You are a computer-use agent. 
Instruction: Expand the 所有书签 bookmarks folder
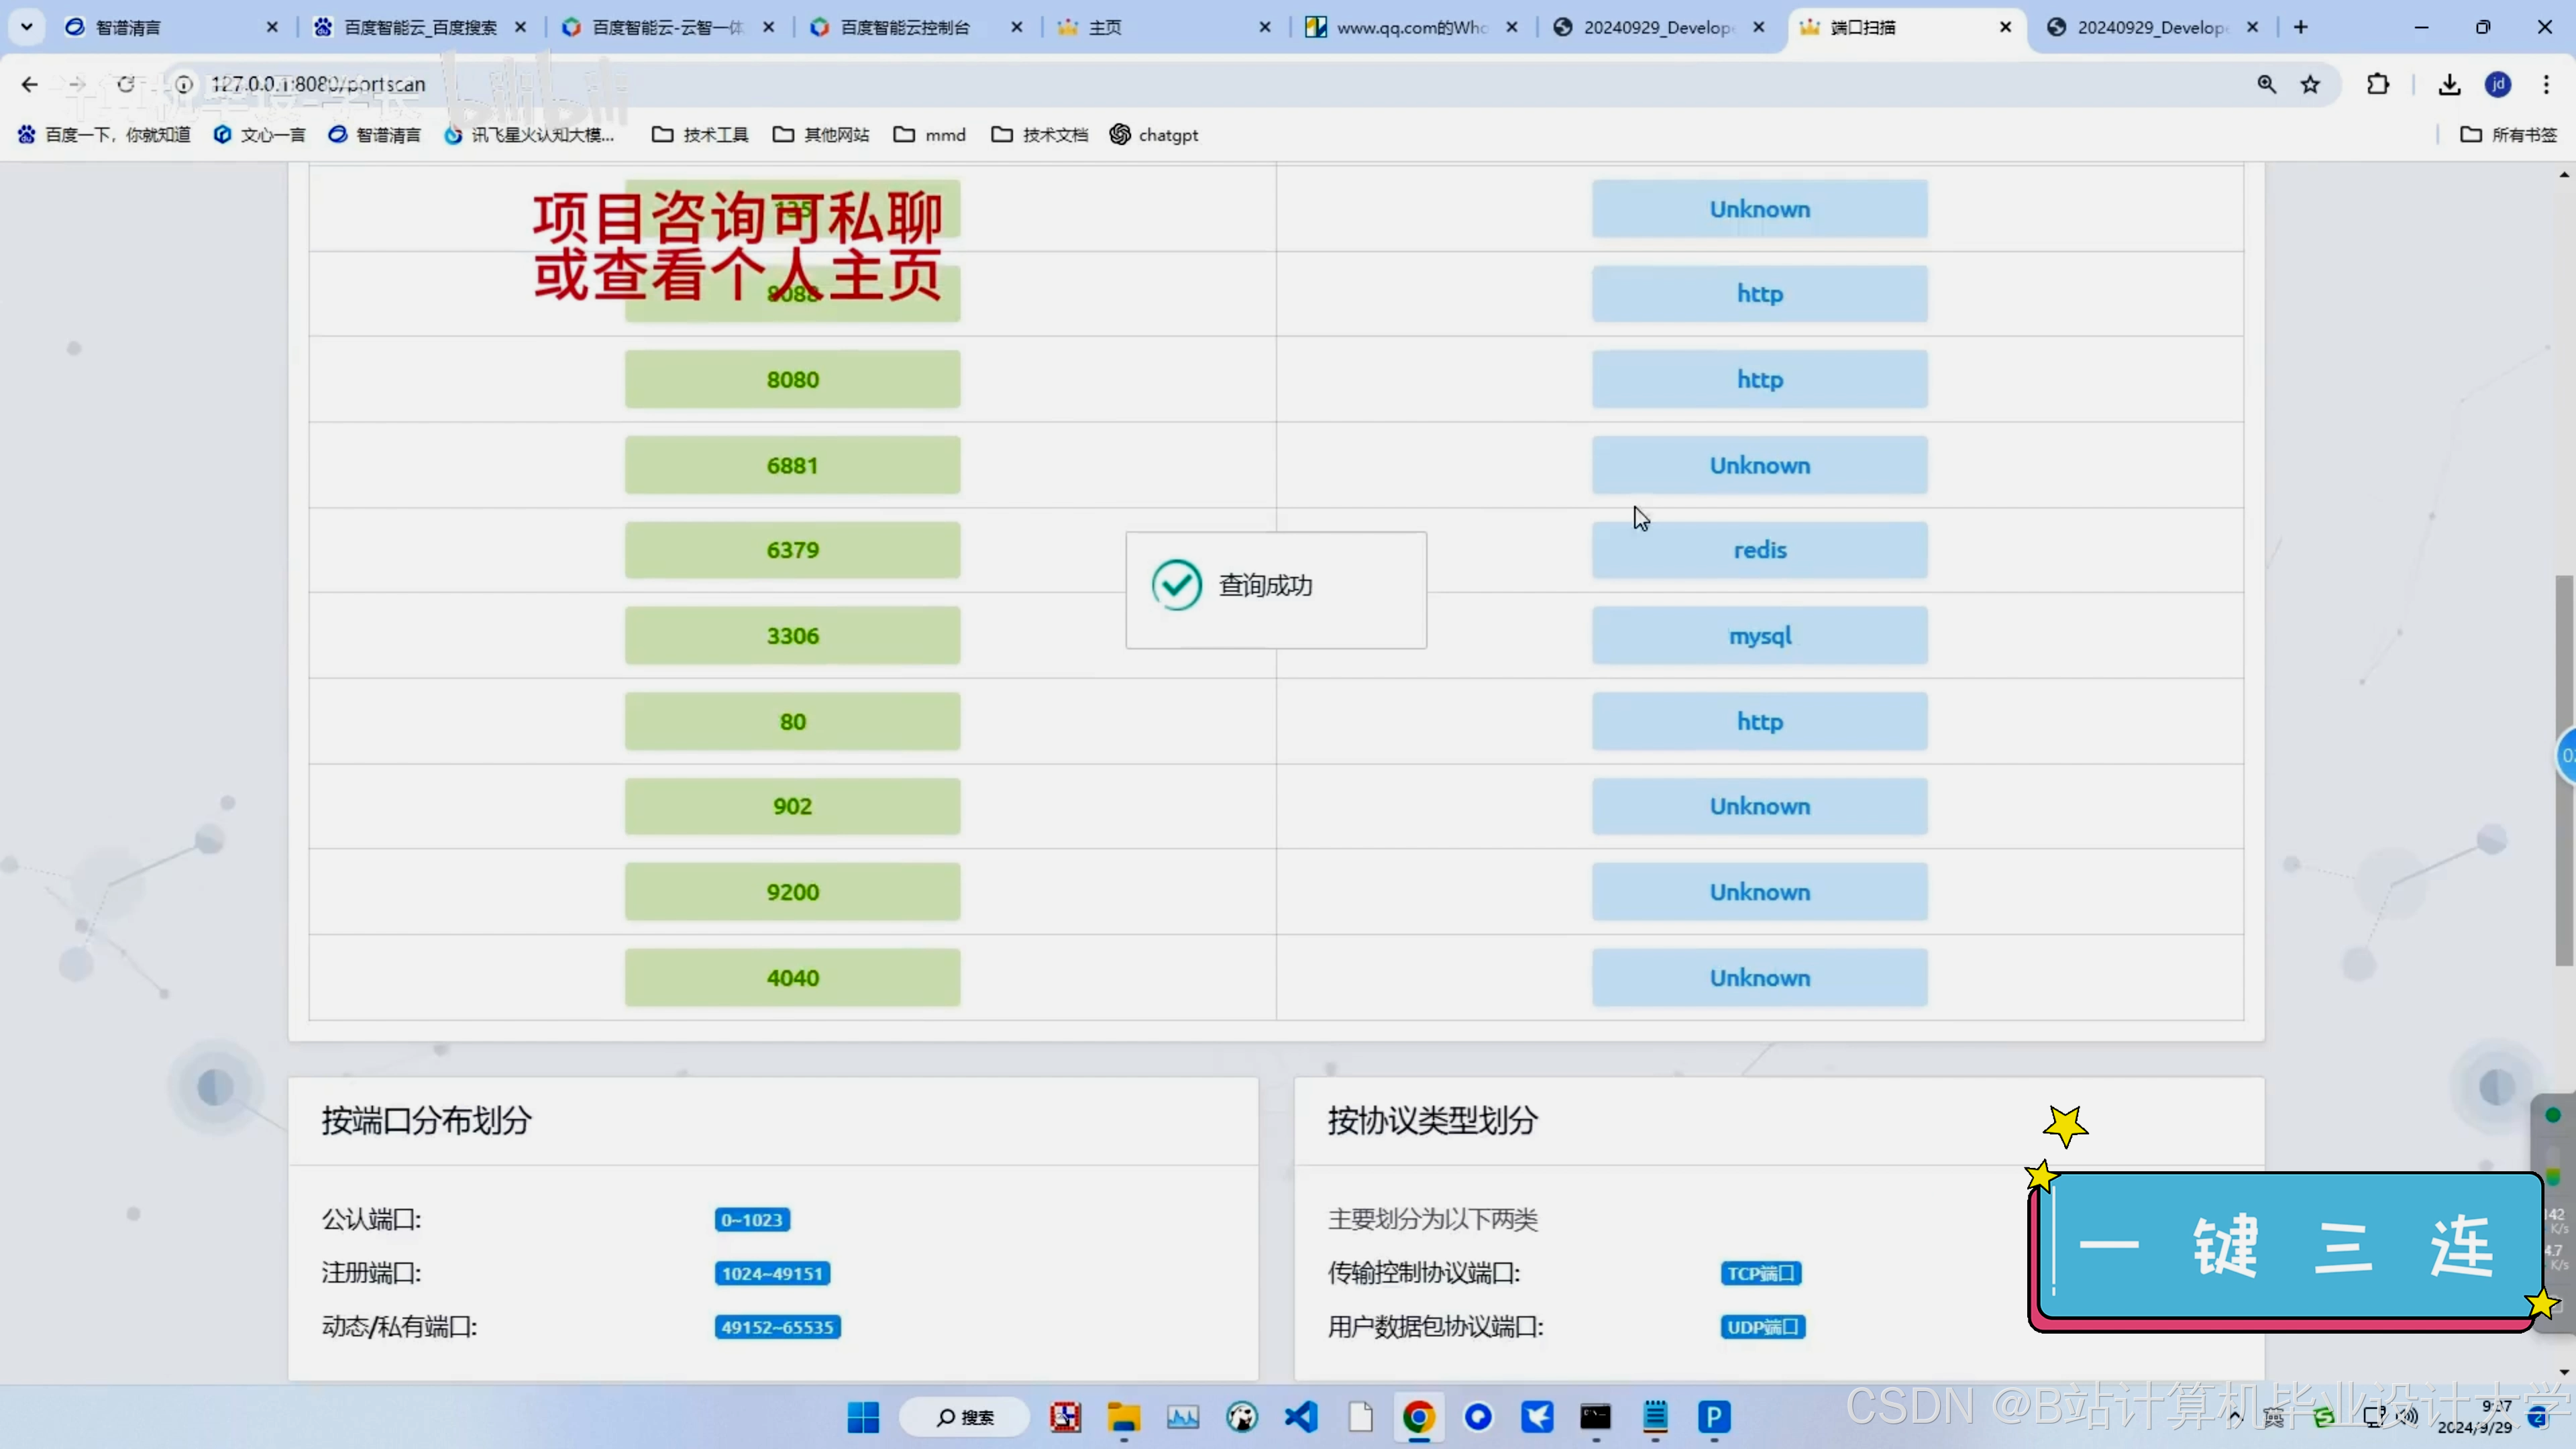point(2508,134)
